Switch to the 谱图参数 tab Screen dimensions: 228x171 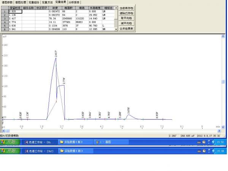pos(7,2)
